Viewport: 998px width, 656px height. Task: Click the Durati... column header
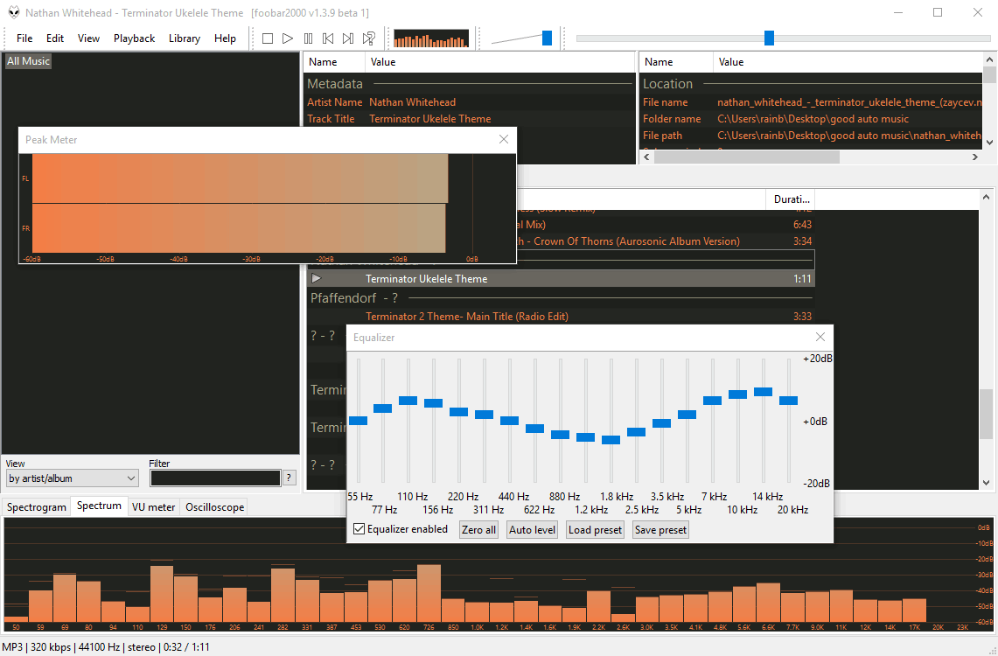tap(792, 199)
